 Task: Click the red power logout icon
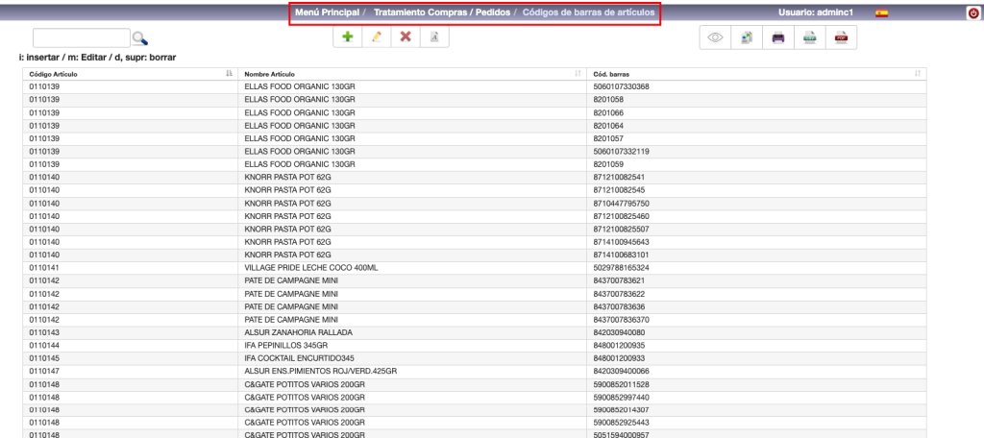tap(974, 12)
